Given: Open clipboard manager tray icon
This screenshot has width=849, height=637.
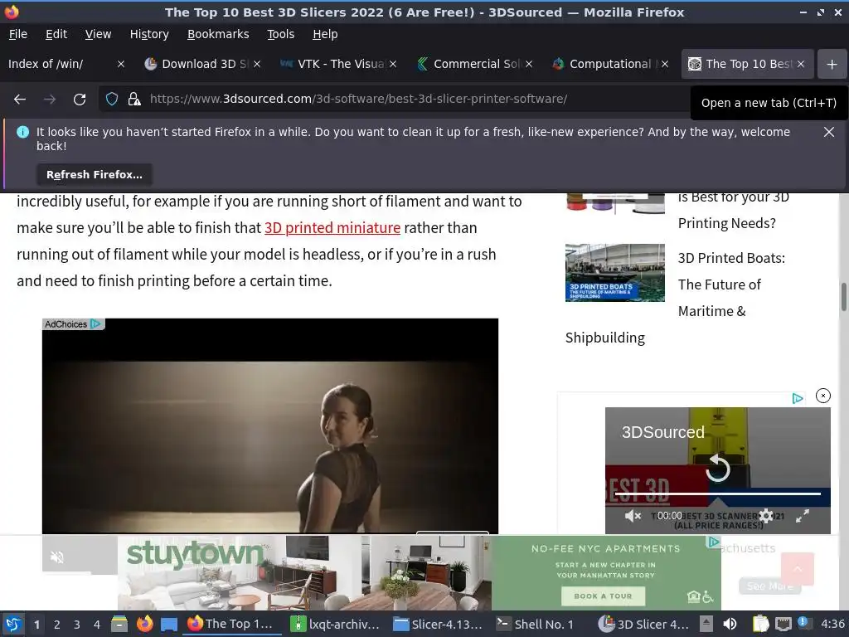Looking at the screenshot, I should 760,624.
